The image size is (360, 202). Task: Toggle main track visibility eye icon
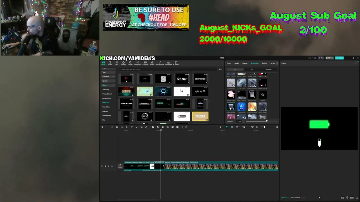click(x=109, y=166)
